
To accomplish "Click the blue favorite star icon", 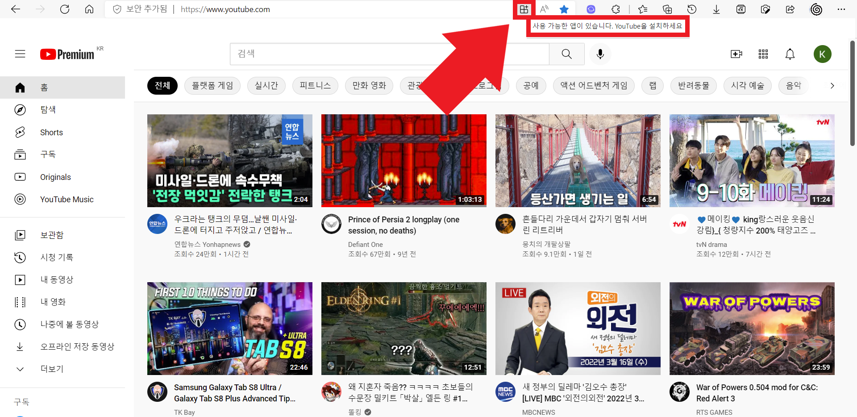I will [x=564, y=9].
